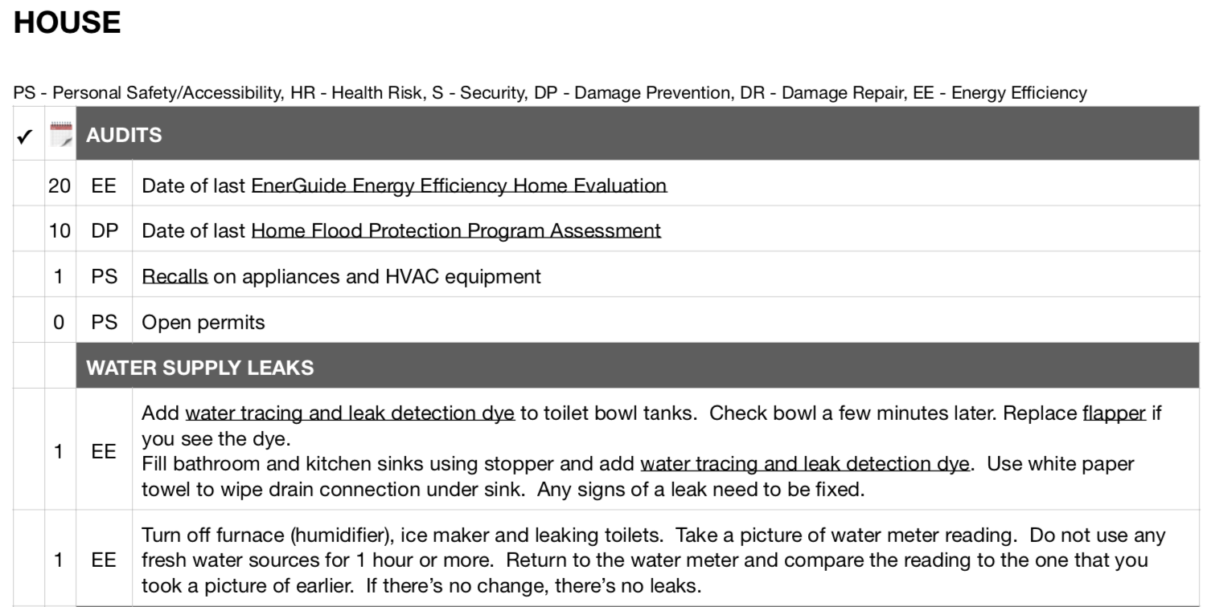Click the checkmark icon in the header row
The height and width of the screenshot is (607, 1211).
coord(25,136)
